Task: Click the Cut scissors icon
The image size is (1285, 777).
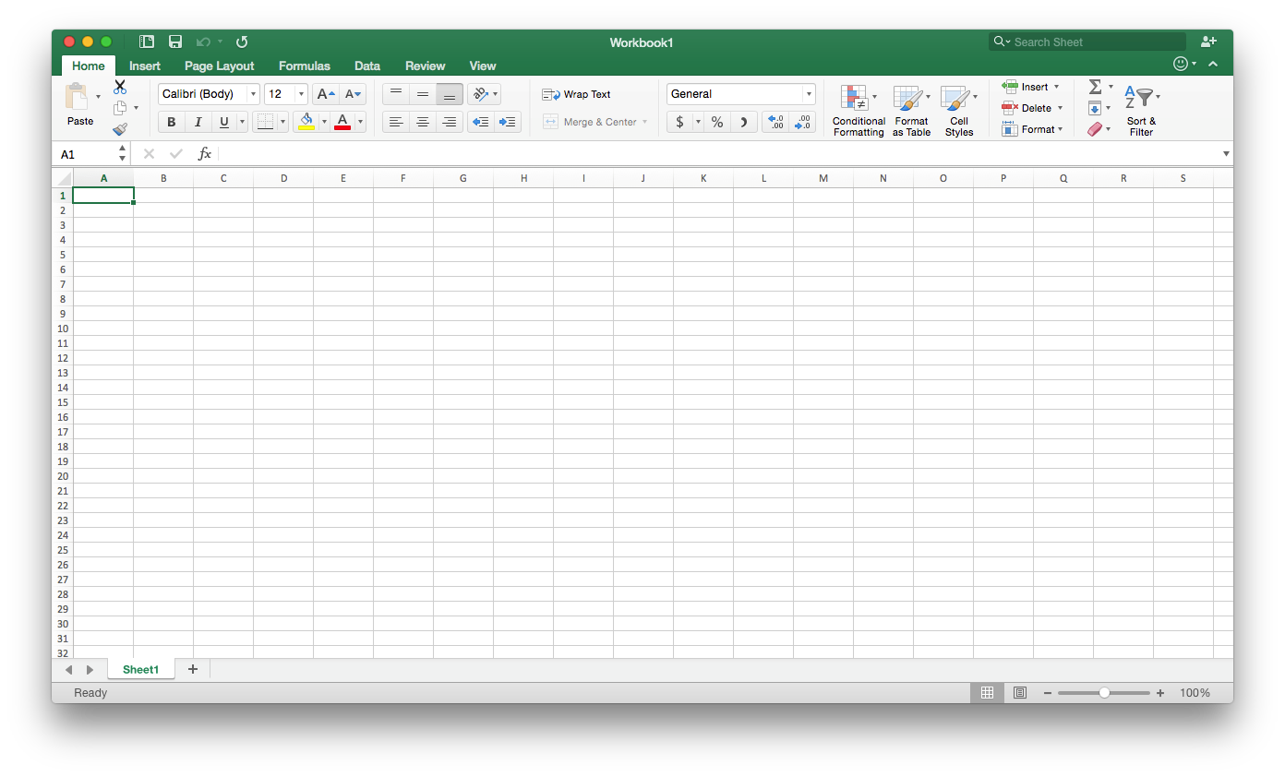Action: [120, 87]
